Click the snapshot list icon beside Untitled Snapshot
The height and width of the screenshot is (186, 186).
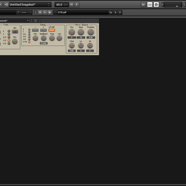(x=6, y=5)
